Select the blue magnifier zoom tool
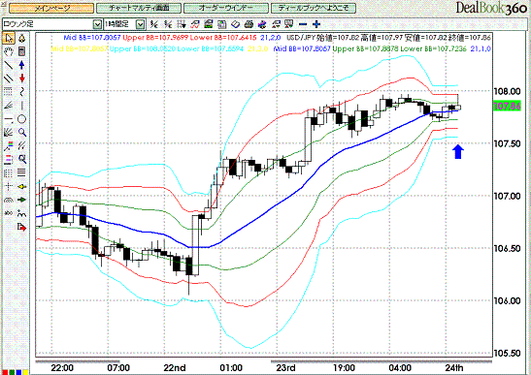The height and width of the screenshot is (375, 531). (22, 132)
